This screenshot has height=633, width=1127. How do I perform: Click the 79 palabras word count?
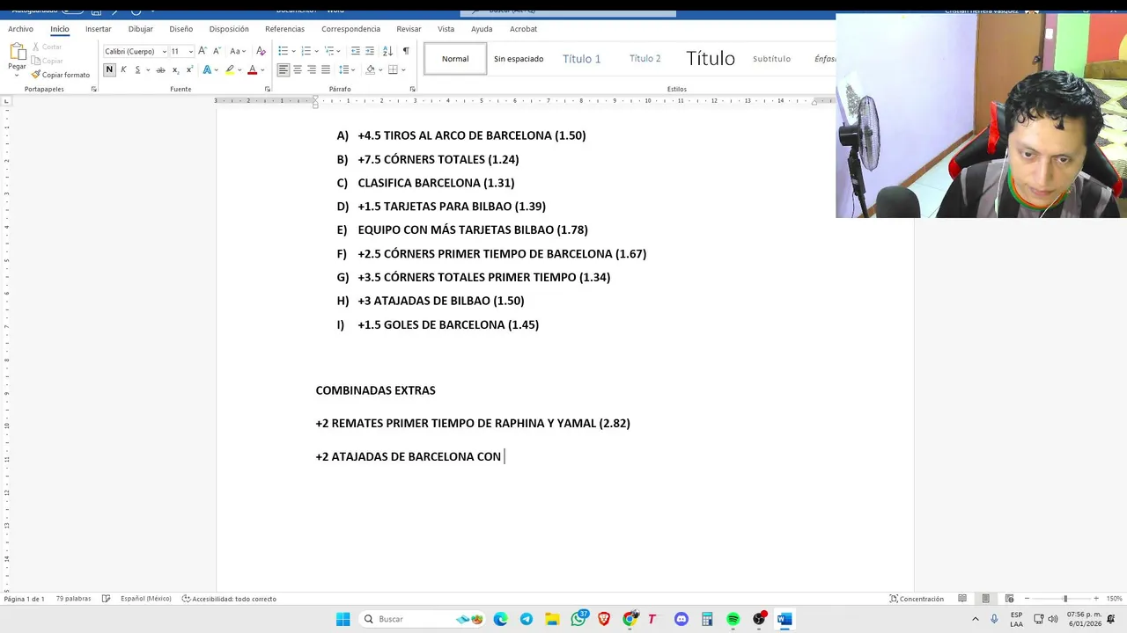click(73, 599)
